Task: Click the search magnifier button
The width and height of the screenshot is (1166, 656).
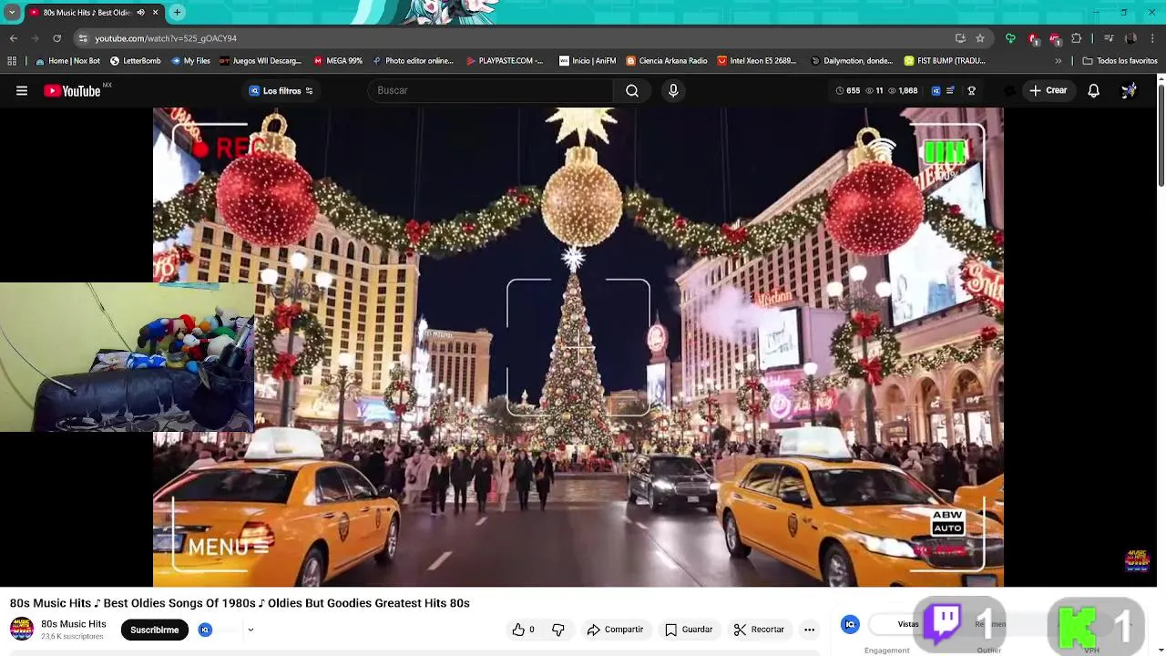Action: [x=632, y=90]
